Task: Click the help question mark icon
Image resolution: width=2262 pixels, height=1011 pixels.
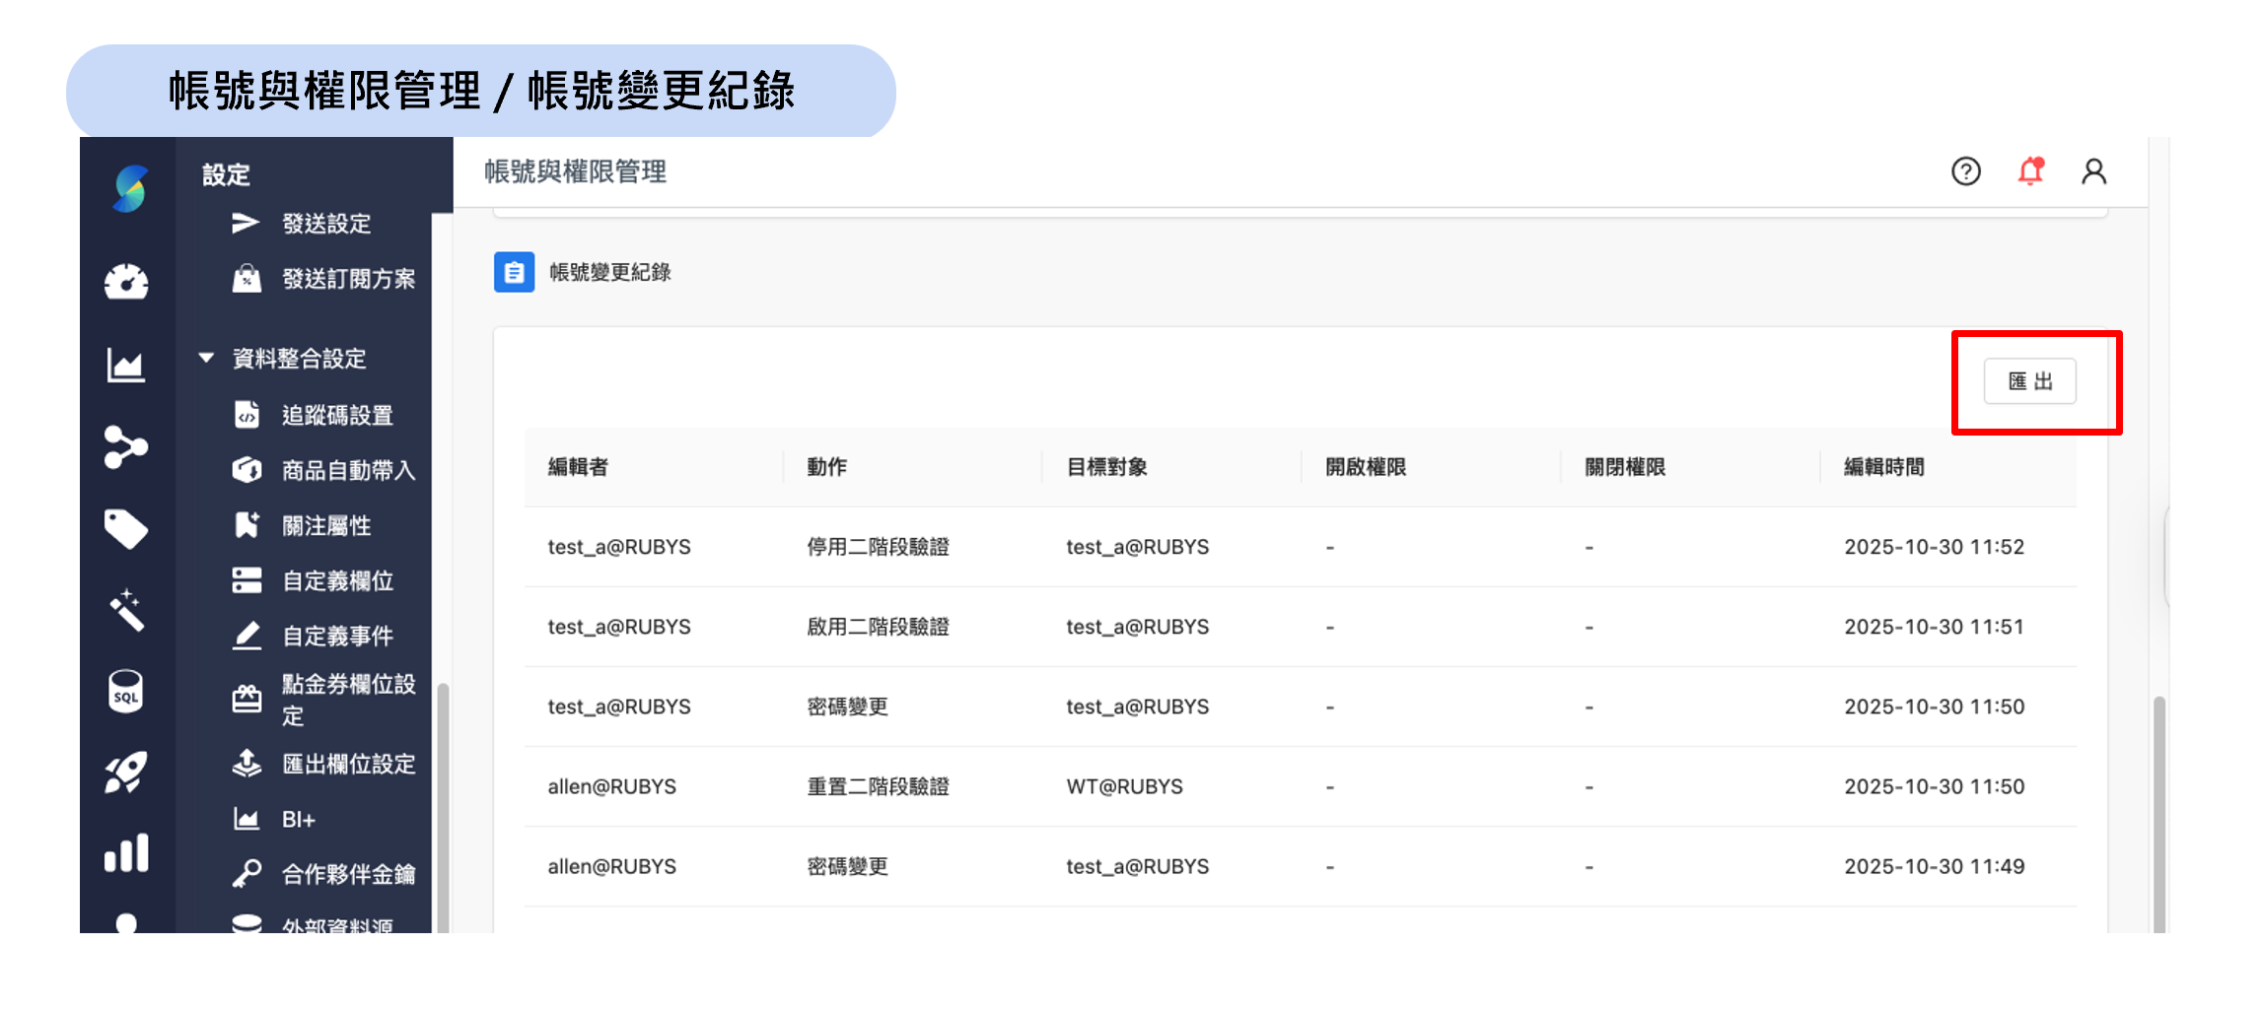Action: point(1965,171)
